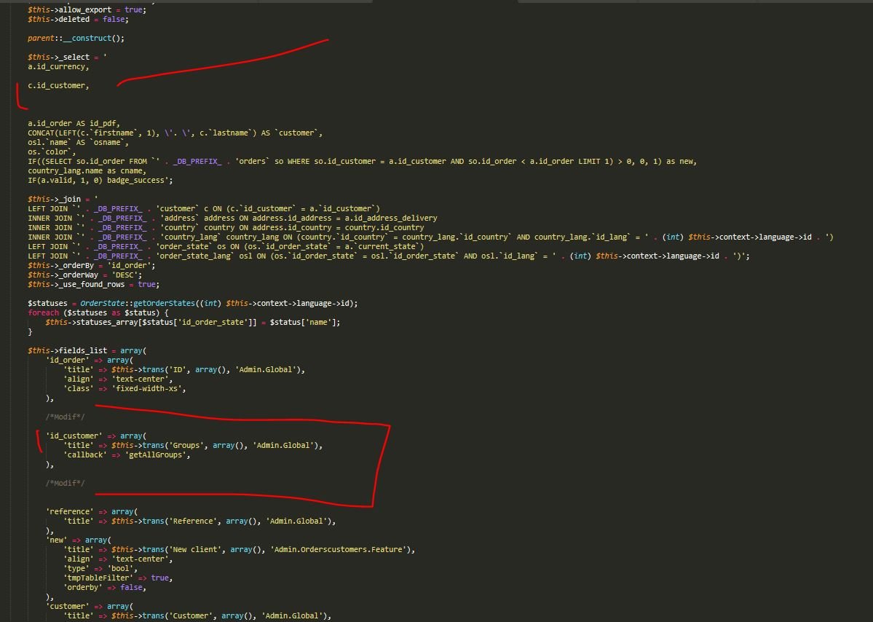The height and width of the screenshot is (622, 873).
Task: Click the INNER JOIN 'address` address line
Action: click(x=232, y=219)
